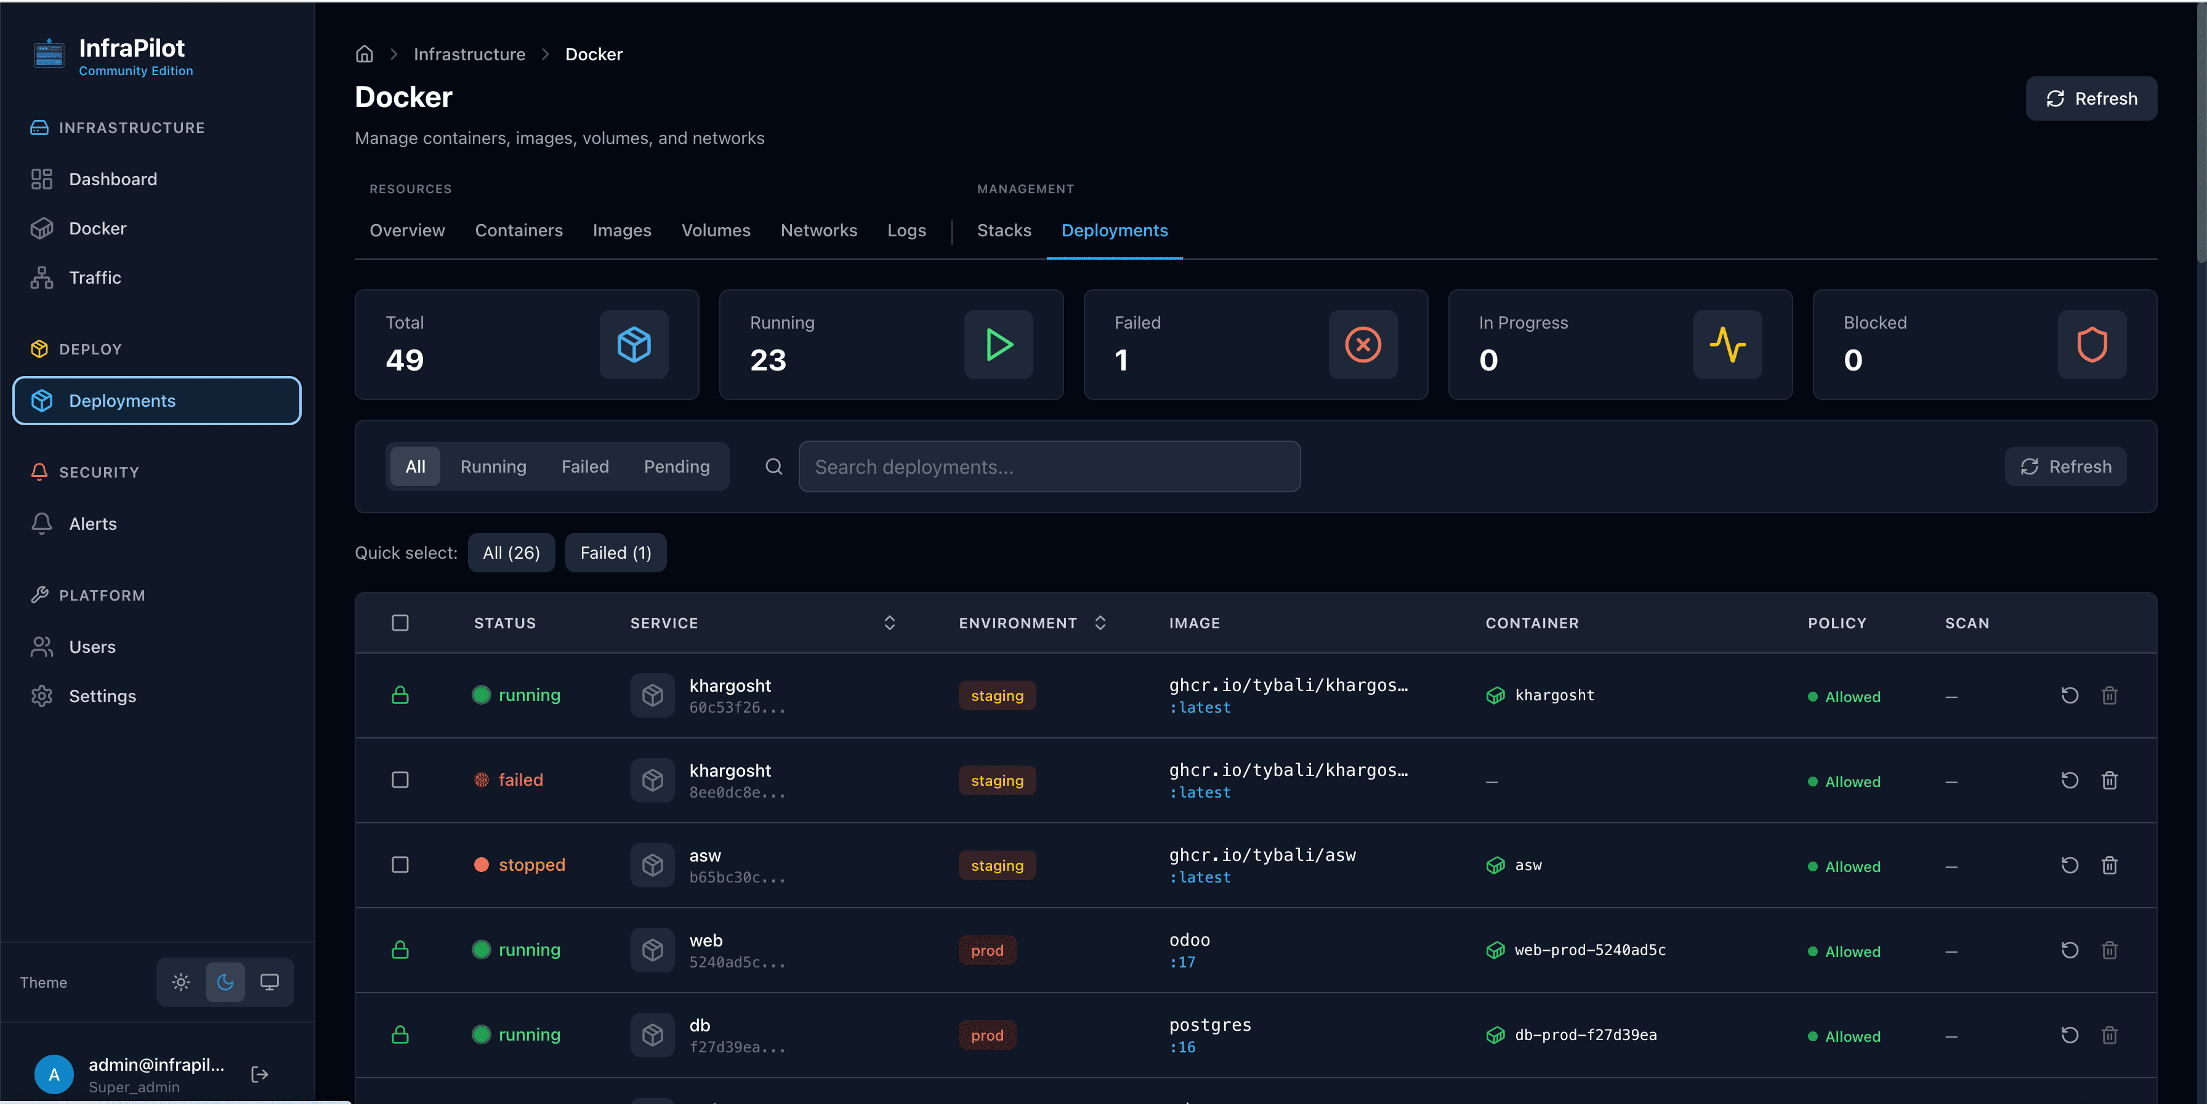Tick the checkbox for the stopped asw row
Viewport: 2207px width, 1104px height.
click(400, 865)
